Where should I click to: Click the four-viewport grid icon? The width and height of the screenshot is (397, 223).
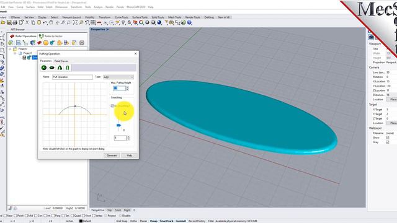point(93,22)
